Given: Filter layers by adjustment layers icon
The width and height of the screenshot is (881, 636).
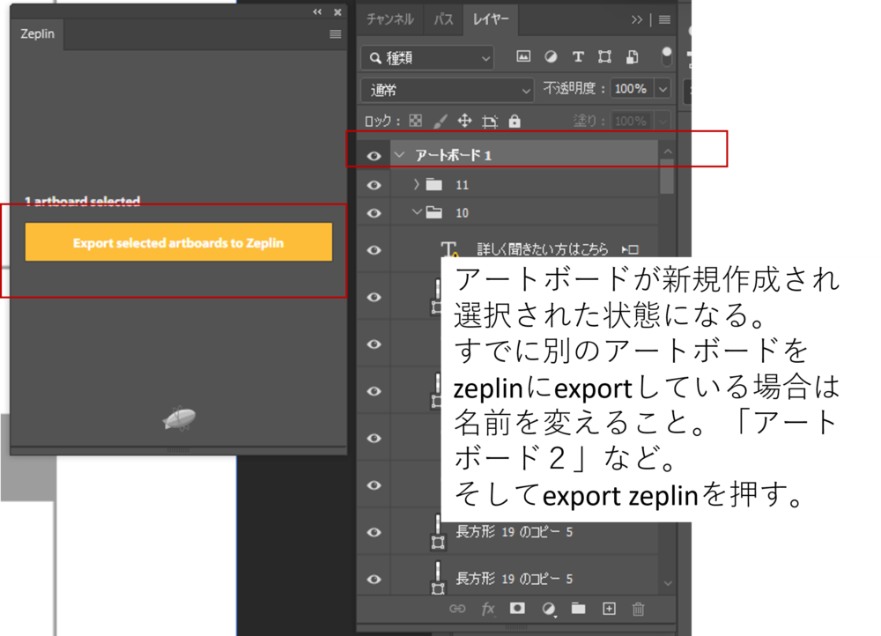Looking at the screenshot, I should [551, 56].
